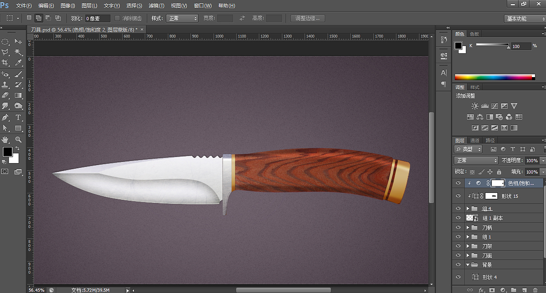Select the Sponge tool
The height and width of the screenshot is (293, 546).
pyautogui.click(x=18, y=106)
